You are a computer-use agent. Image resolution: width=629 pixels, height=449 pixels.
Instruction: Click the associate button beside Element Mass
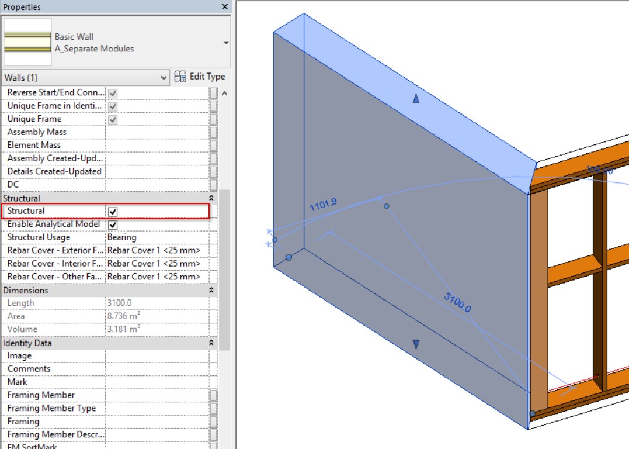214,146
